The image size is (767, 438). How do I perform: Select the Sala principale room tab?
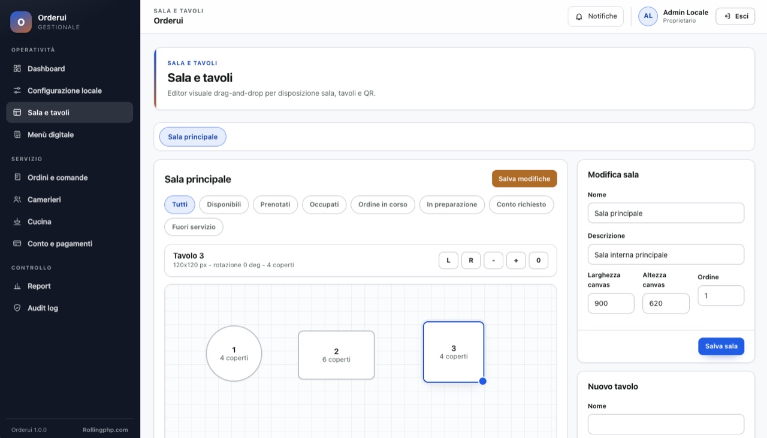[x=193, y=137]
